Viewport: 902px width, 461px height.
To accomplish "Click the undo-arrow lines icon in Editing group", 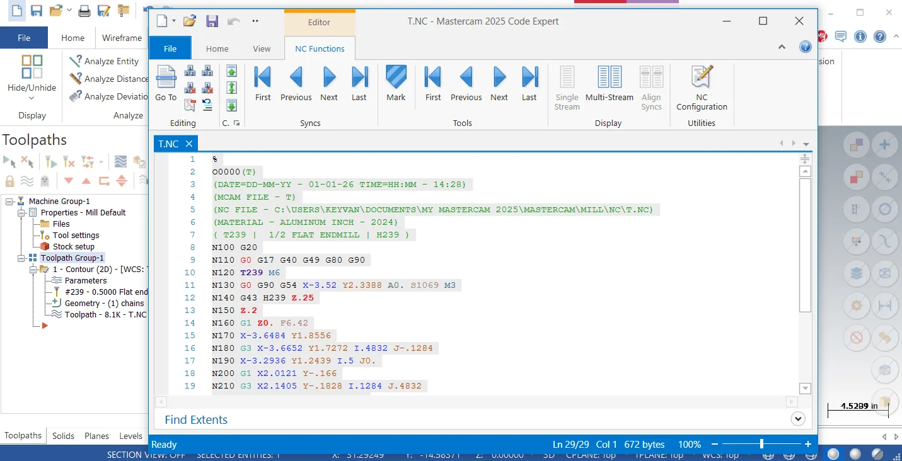I will 207,105.
